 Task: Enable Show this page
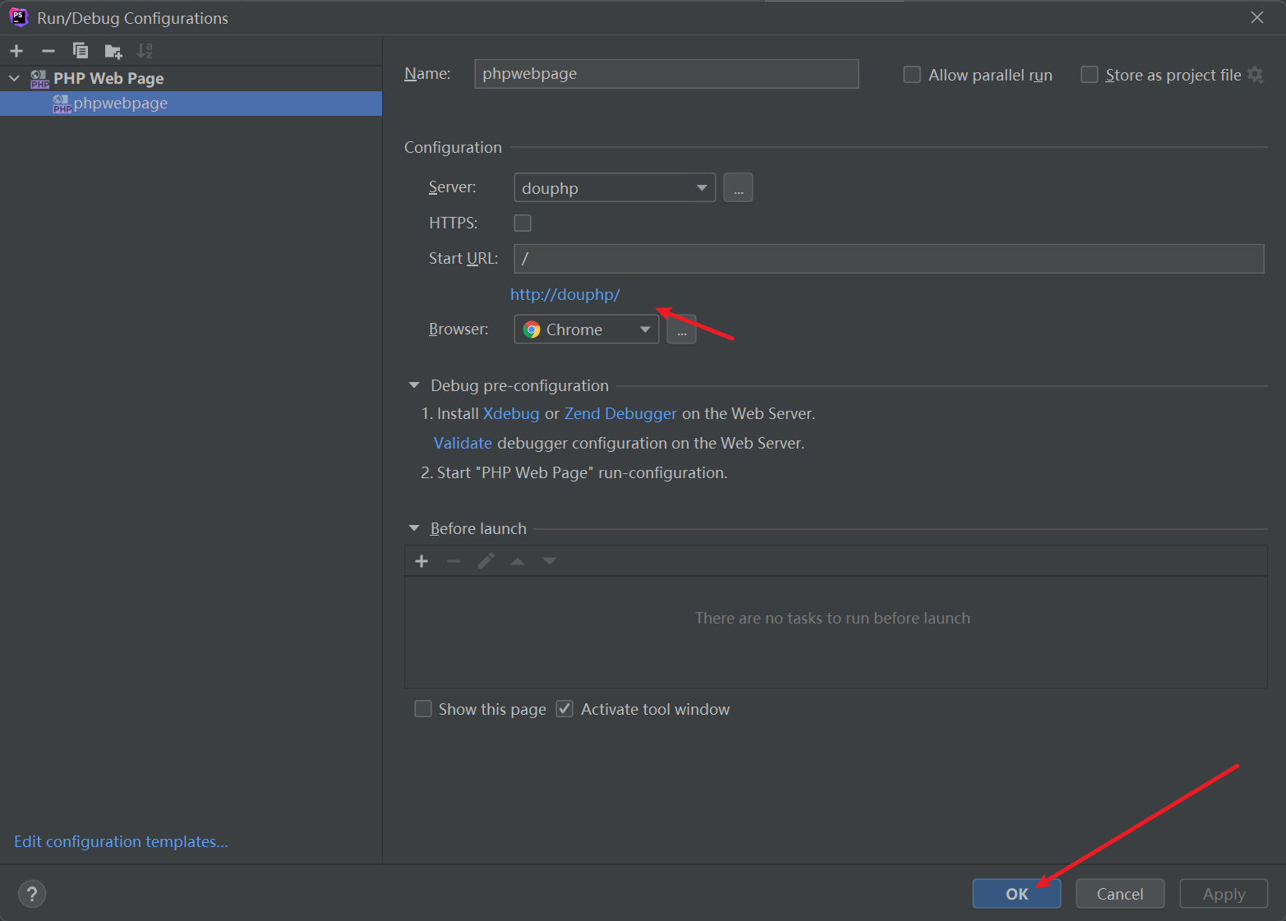[x=423, y=709]
